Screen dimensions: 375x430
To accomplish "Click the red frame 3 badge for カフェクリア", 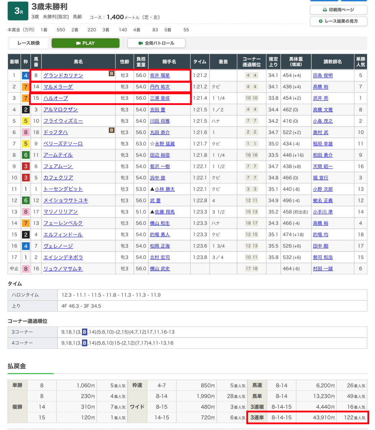I will pyautogui.click(x=25, y=178).
